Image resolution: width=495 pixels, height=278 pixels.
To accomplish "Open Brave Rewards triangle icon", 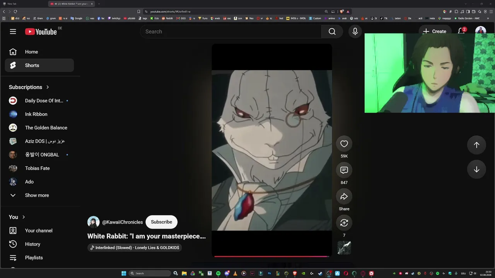I will coord(348,12).
